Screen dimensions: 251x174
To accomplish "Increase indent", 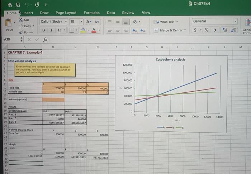I will point(143,30).
